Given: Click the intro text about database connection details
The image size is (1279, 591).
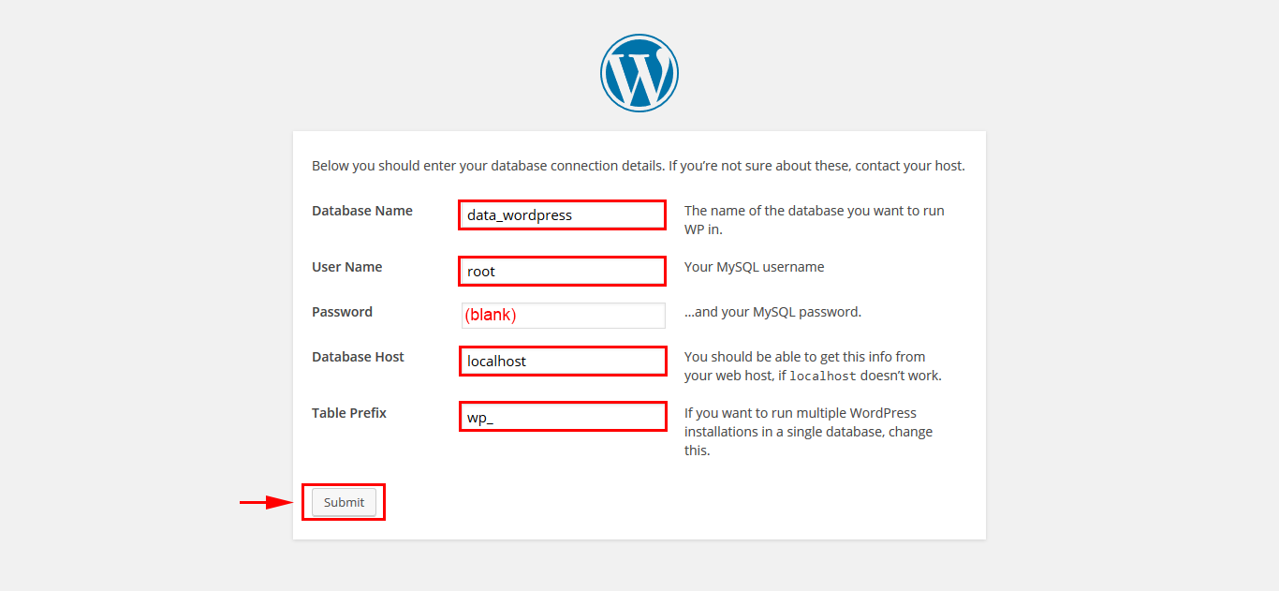Looking at the screenshot, I should pos(638,166).
